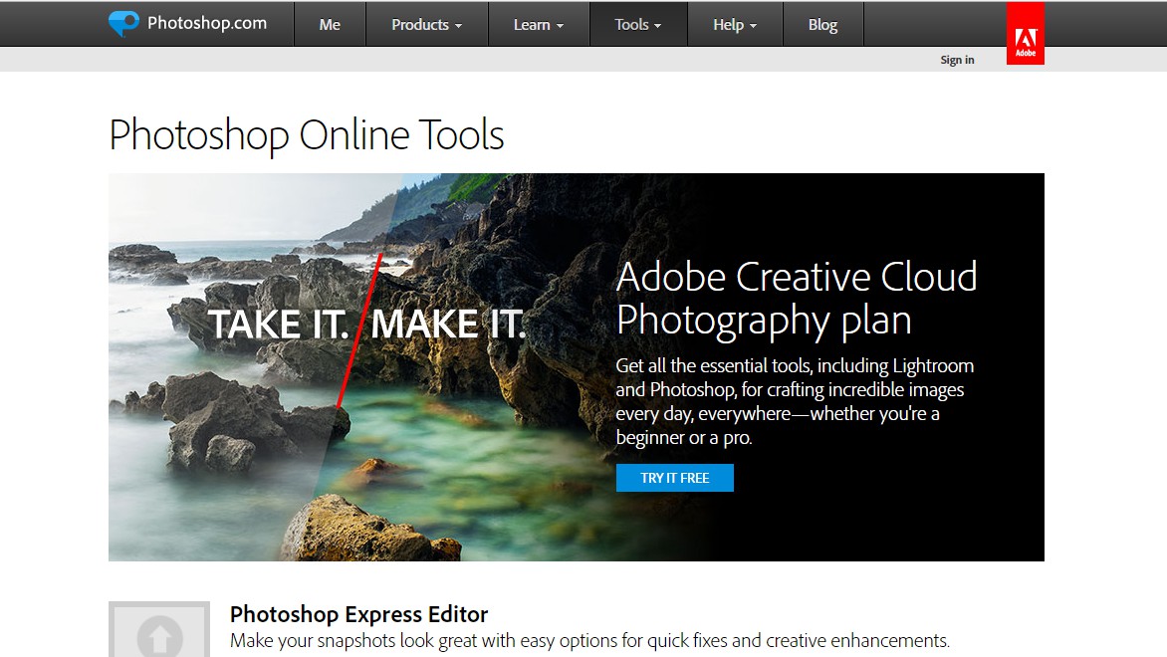Click the Photoshop.com text in navigation bar
1167x657 pixels.
pos(206,23)
